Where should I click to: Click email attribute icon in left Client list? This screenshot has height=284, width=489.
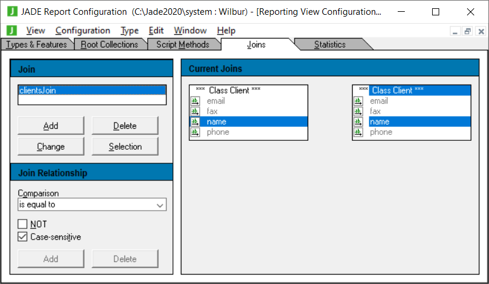195,101
